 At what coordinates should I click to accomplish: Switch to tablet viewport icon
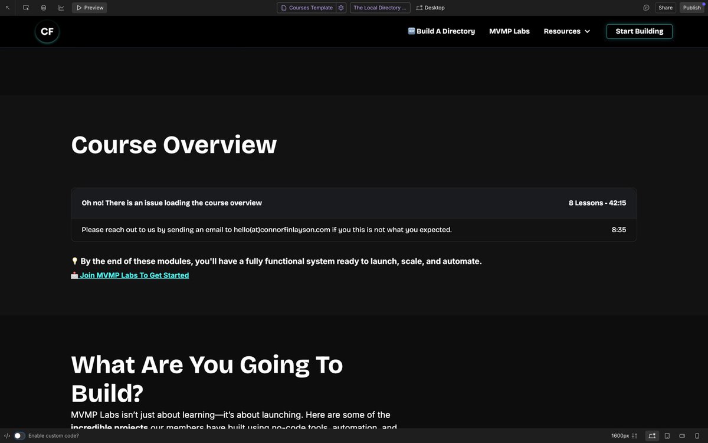(667, 436)
